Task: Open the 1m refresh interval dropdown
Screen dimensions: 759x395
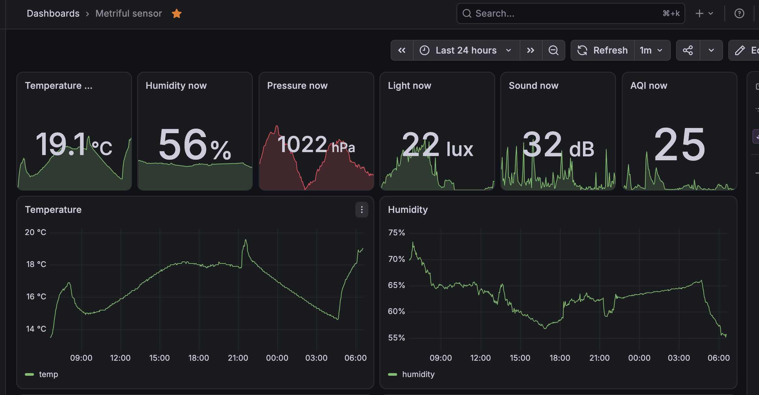Action: [652, 50]
